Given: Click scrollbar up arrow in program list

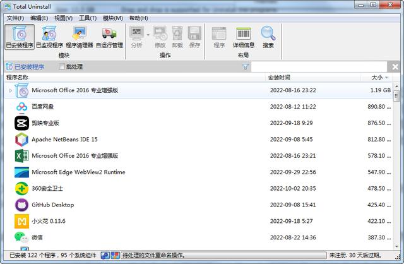Looking at the screenshot, I should pyautogui.click(x=396, y=86).
